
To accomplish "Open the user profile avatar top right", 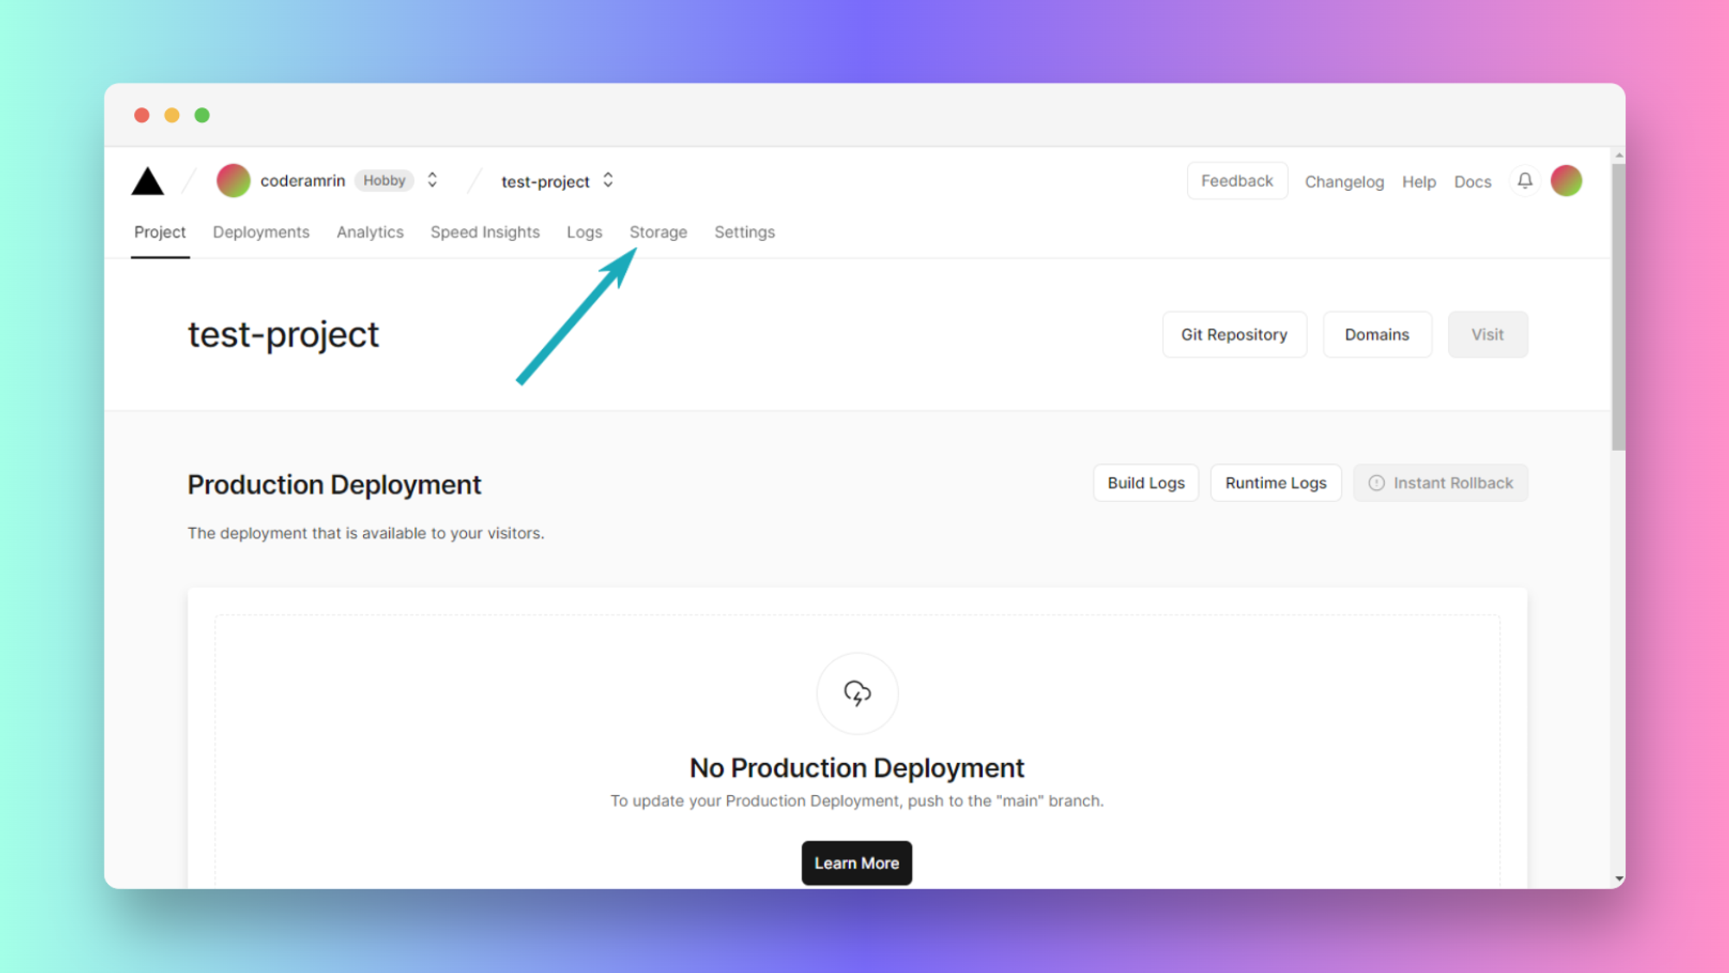I will (1566, 181).
